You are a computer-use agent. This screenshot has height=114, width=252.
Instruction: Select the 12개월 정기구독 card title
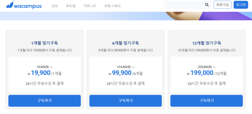[207, 43]
